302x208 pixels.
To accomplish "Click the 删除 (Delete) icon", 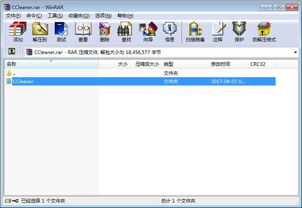I will pos(105,32).
